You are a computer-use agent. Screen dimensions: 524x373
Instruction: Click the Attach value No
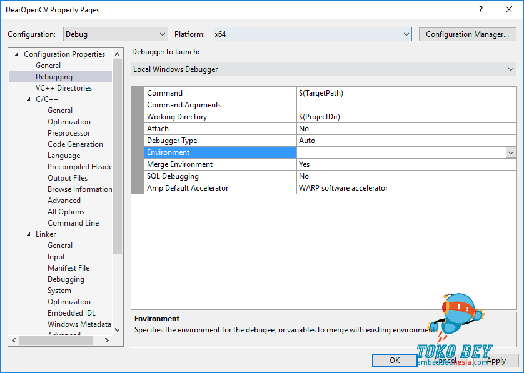click(x=406, y=129)
